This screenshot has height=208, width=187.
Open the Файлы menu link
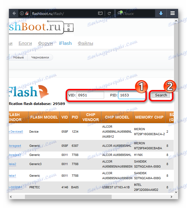pyautogui.click(x=86, y=43)
